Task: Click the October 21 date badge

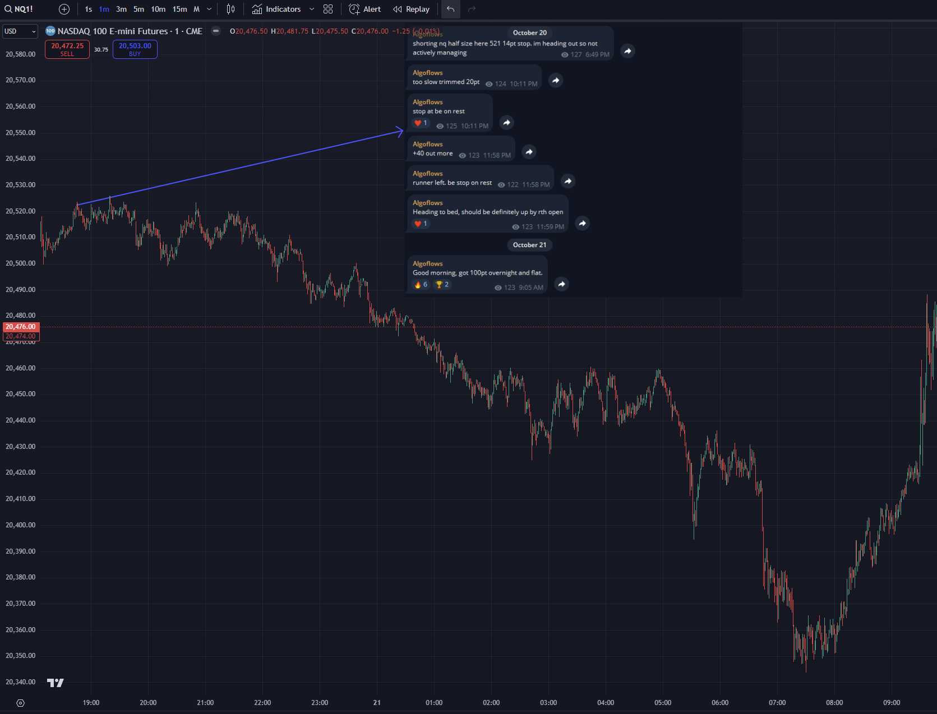Action: 529,245
